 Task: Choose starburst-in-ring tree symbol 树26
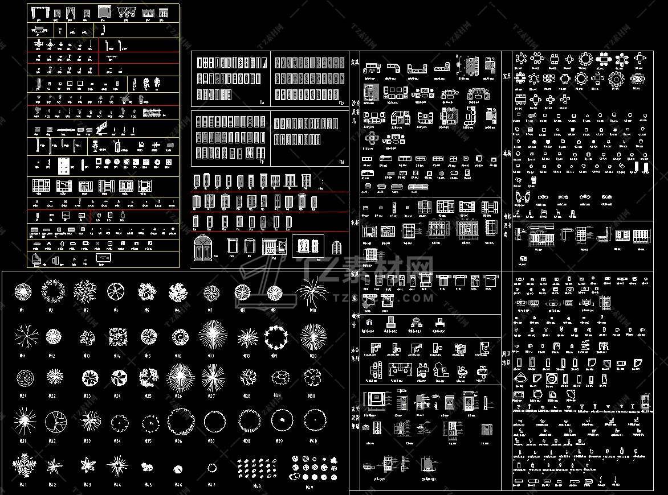(x=180, y=378)
